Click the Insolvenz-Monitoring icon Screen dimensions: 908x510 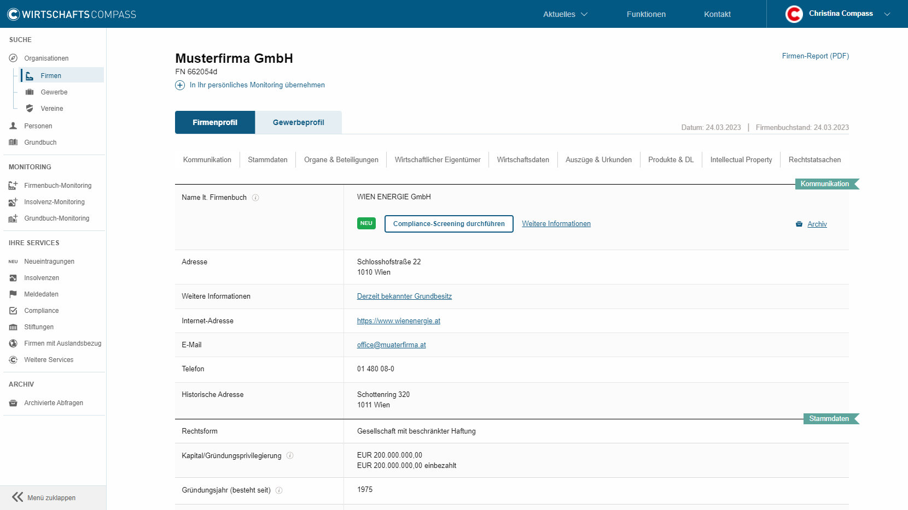coord(13,201)
